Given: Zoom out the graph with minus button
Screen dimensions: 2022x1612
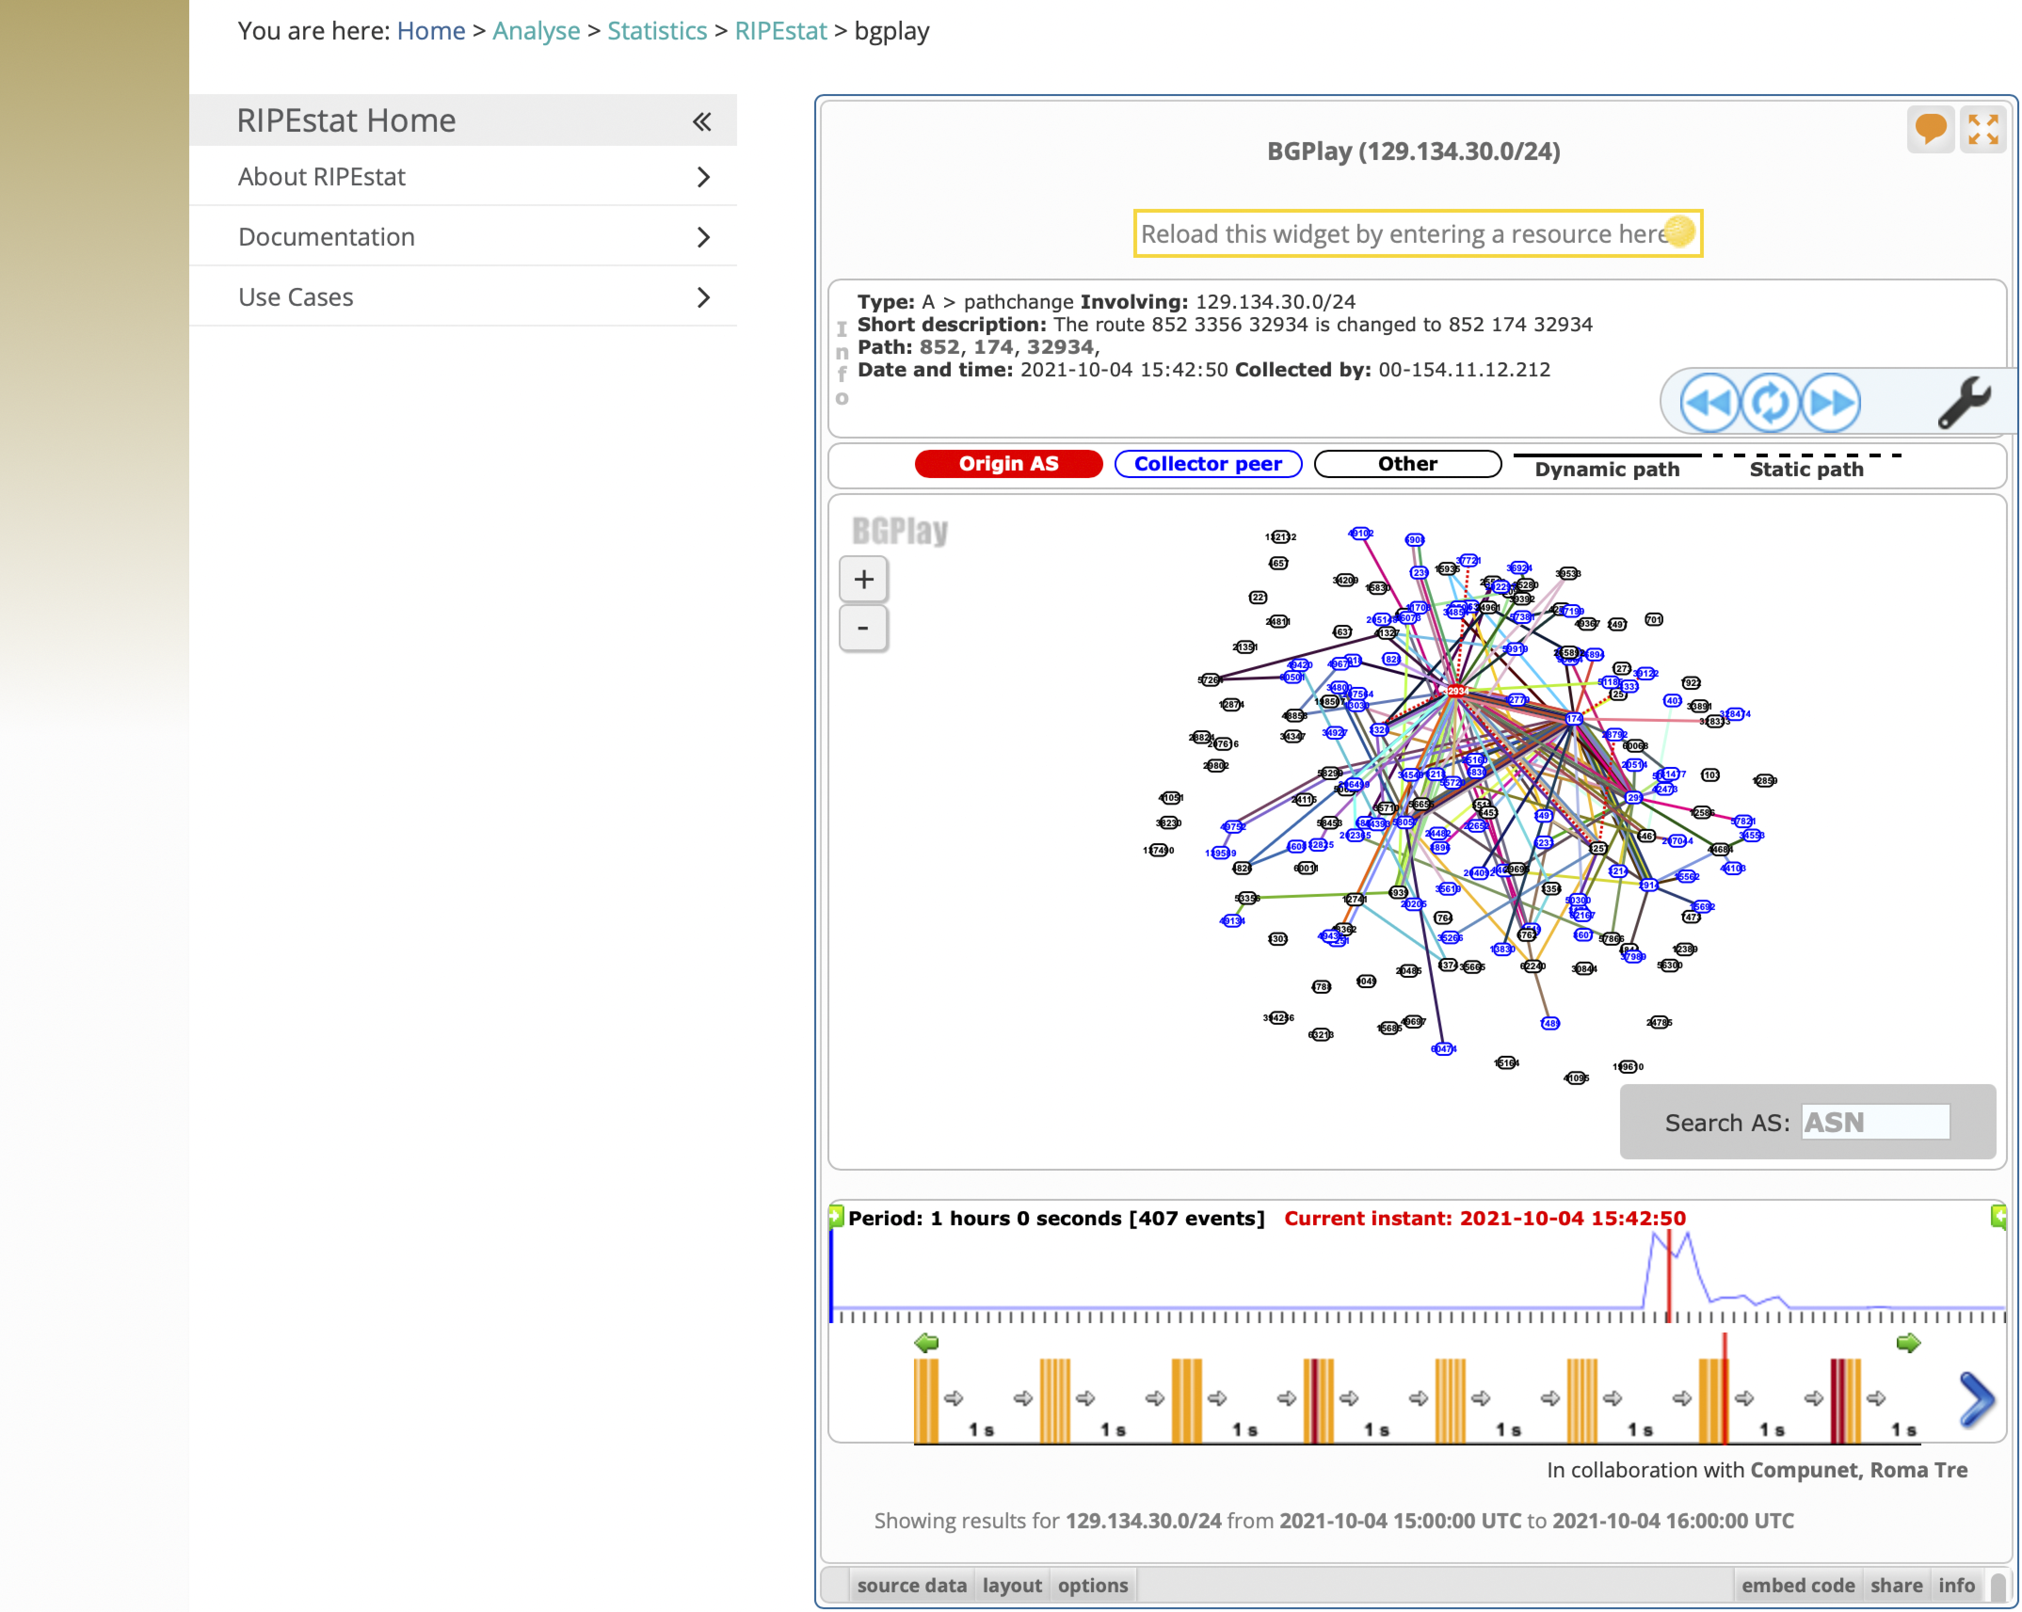Looking at the screenshot, I should point(863,627).
